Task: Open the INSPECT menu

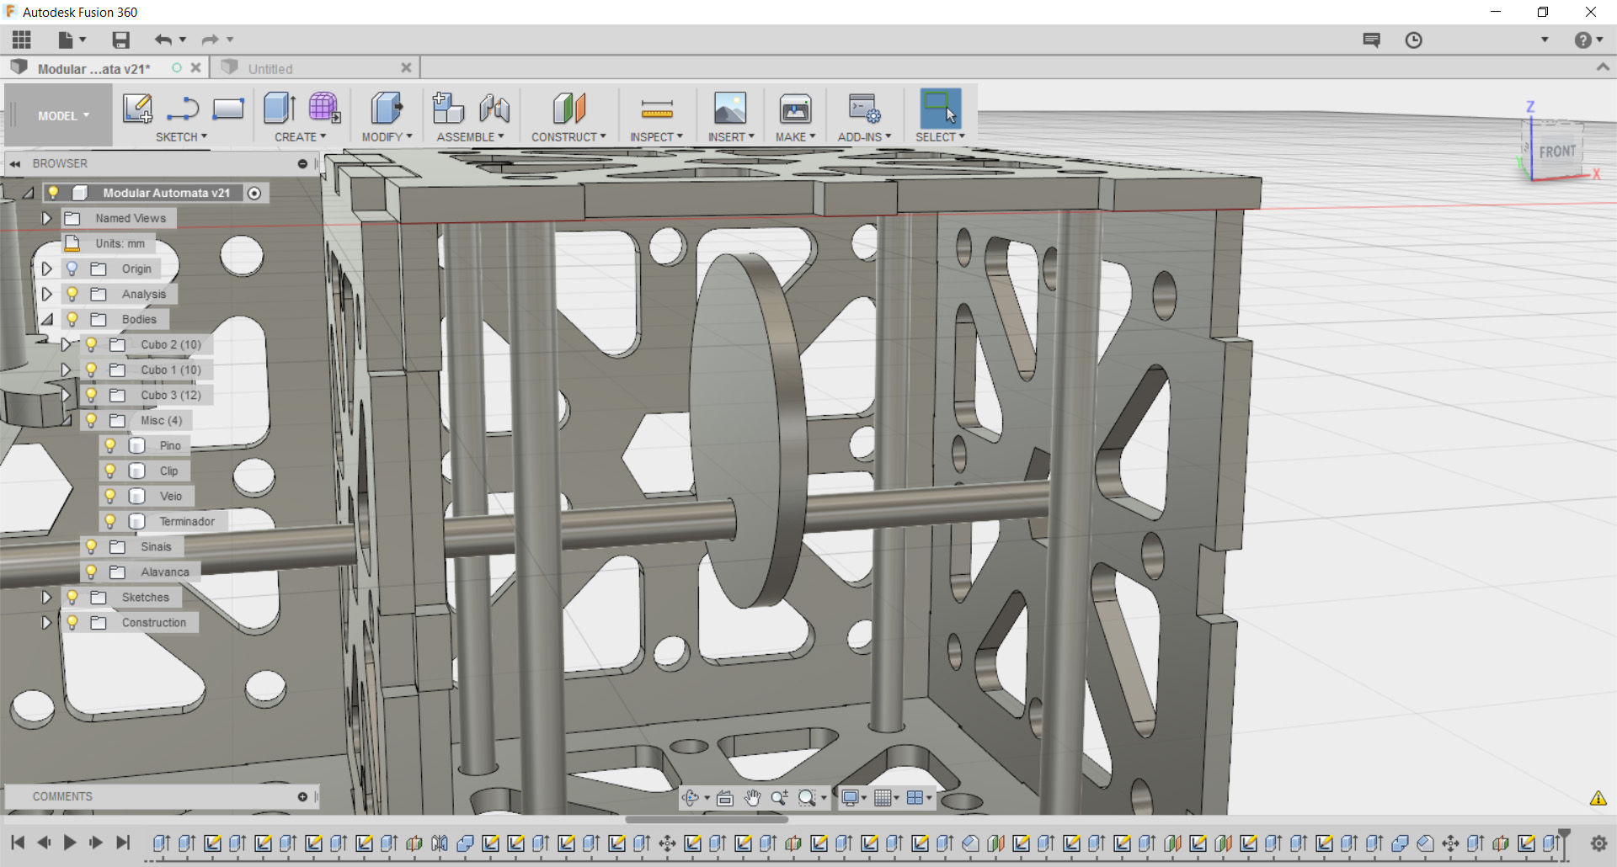Action: 656,137
